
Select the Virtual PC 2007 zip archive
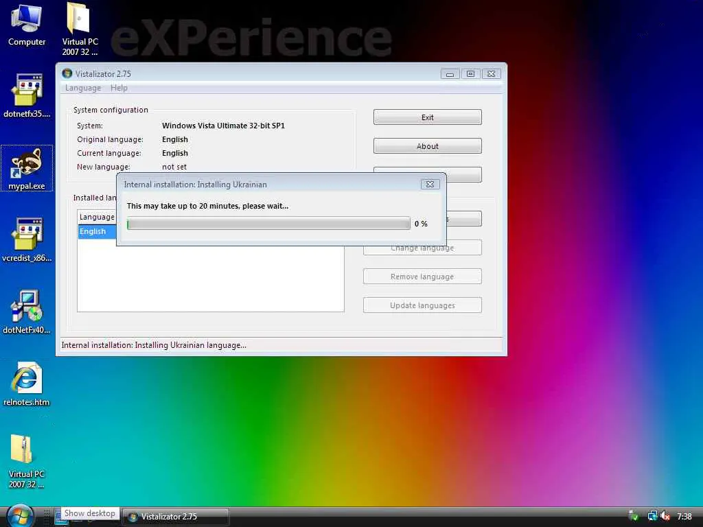pyautogui.click(x=27, y=462)
